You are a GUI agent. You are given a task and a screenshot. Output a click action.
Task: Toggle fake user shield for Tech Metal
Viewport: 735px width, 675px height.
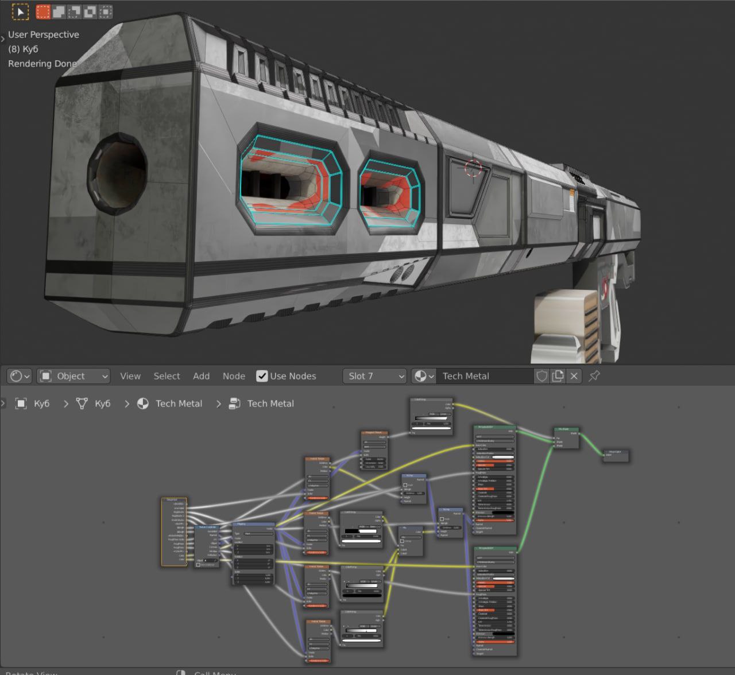541,376
